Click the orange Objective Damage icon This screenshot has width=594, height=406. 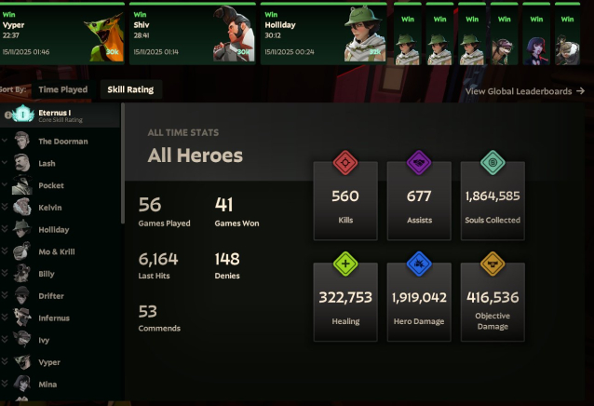[493, 264]
